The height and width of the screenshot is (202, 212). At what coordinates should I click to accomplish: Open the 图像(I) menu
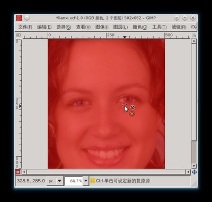102,27
